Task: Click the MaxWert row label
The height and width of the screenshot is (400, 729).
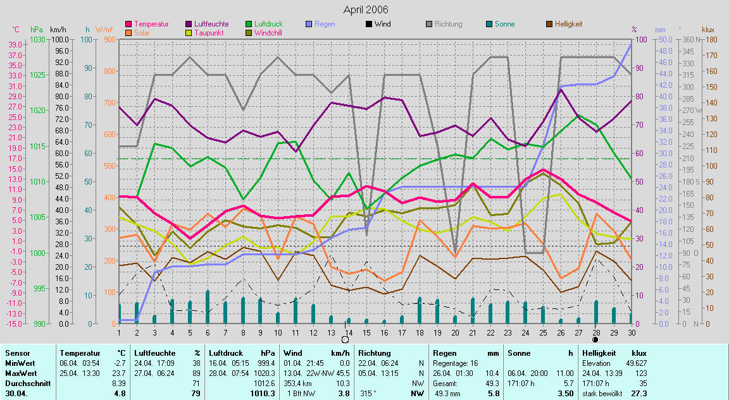Action: point(20,373)
